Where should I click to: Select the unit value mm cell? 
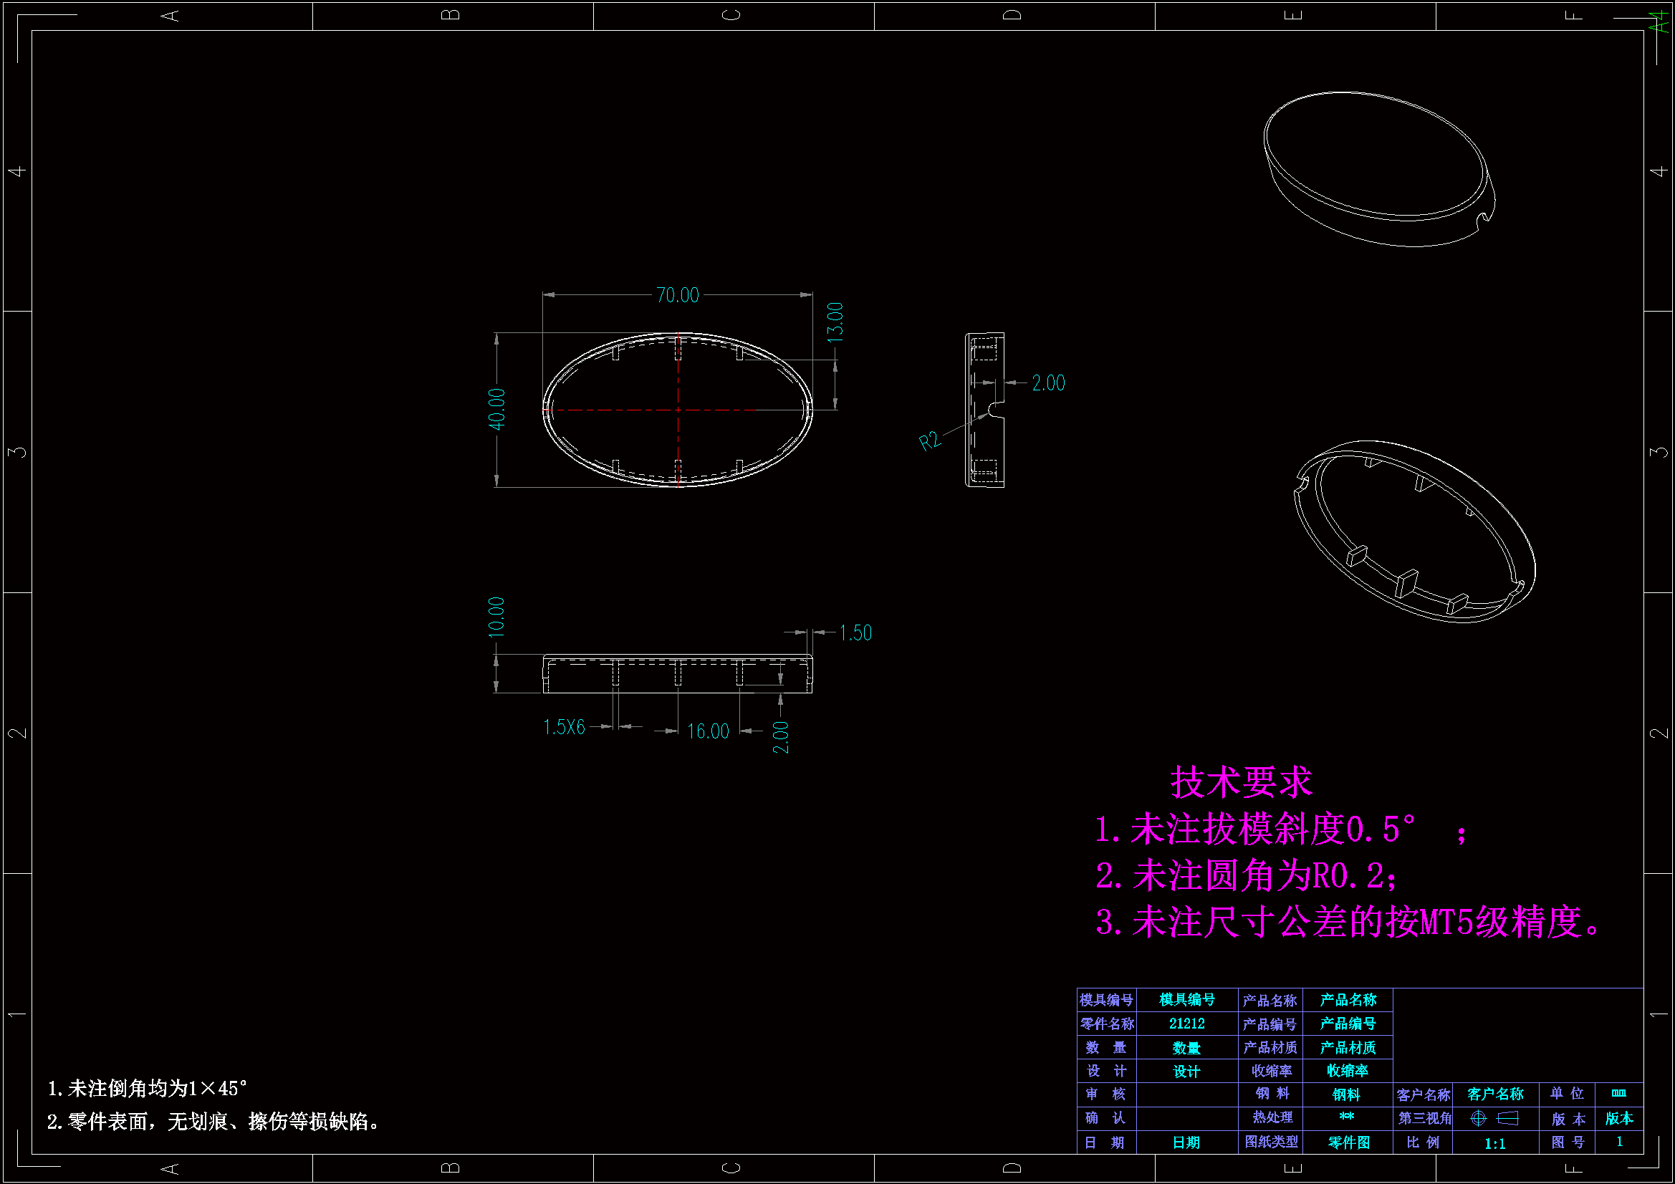pyautogui.click(x=1618, y=1093)
